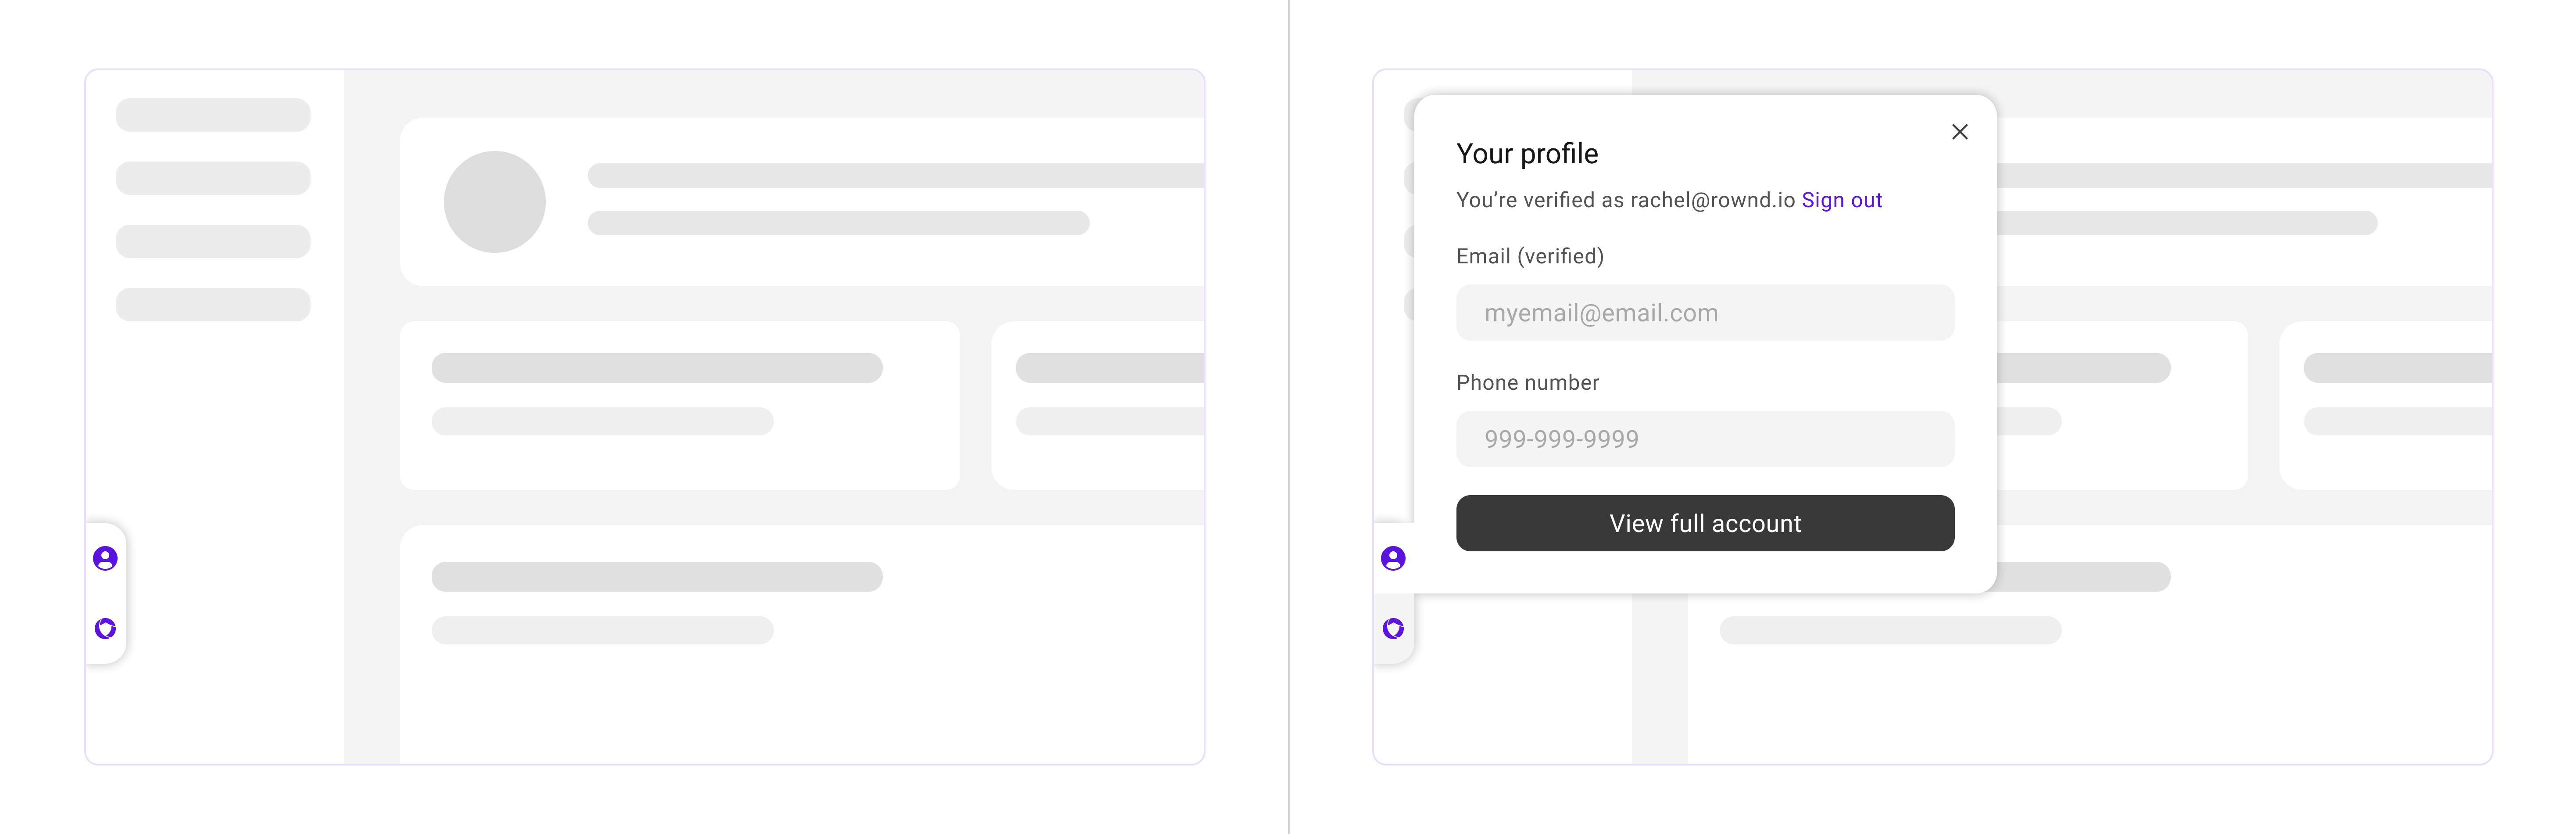Image resolution: width=2576 pixels, height=834 pixels.
Task: Select first sidebar placeholder item in collapsed mockup
Action: pyautogui.click(x=213, y=115)
